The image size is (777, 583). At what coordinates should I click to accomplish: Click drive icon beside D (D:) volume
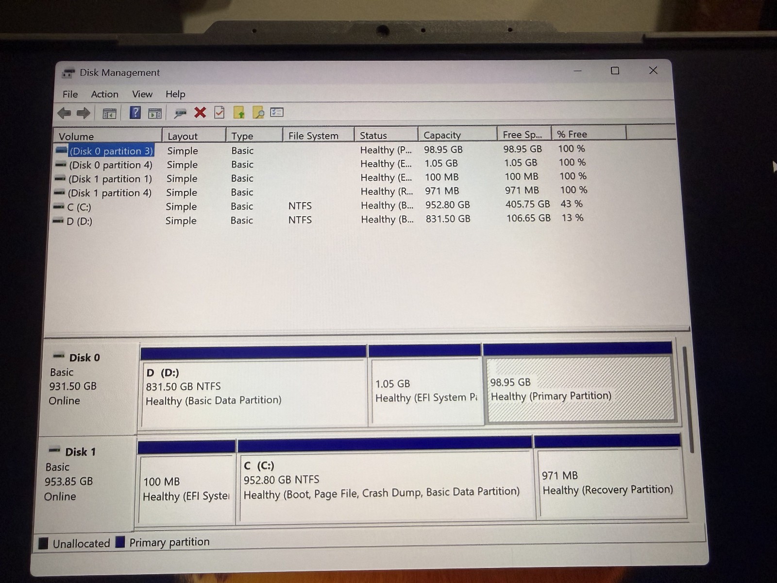(x=58, y=221)
